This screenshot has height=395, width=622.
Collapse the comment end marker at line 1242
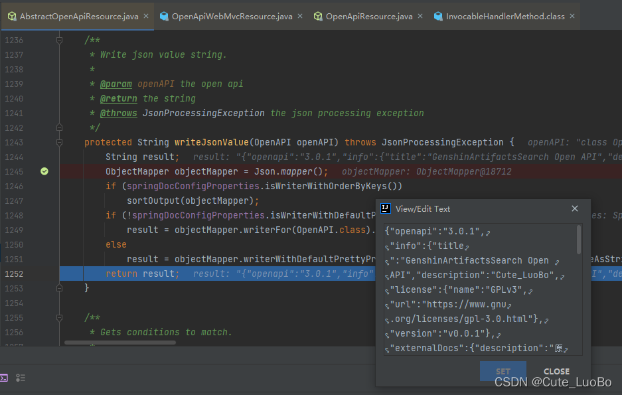tap(59, 127)
